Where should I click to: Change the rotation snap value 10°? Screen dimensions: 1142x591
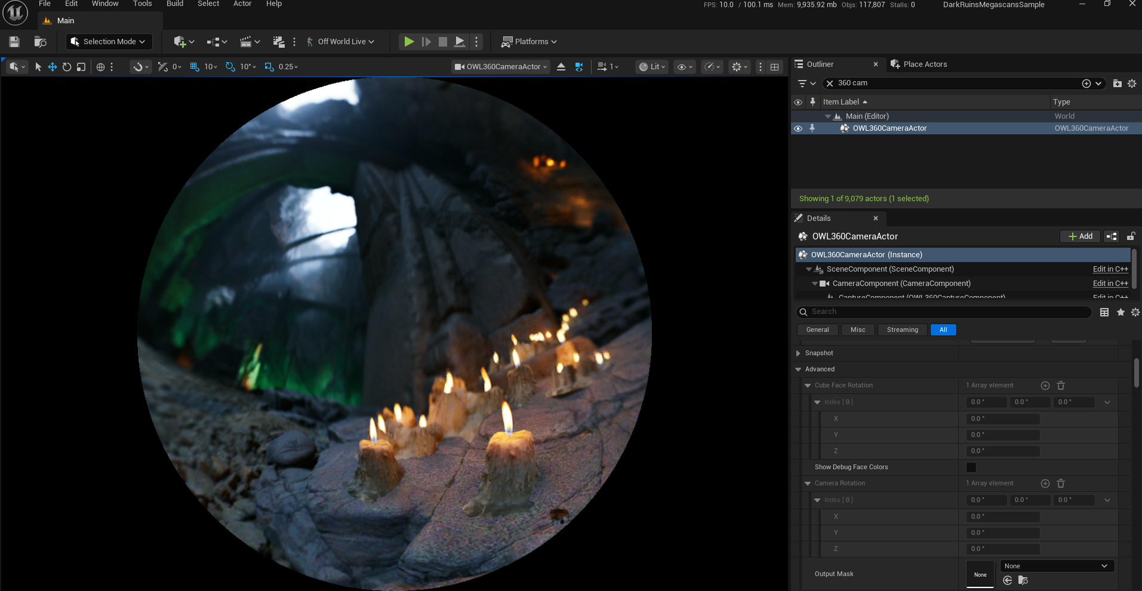[x=248, y=67]
